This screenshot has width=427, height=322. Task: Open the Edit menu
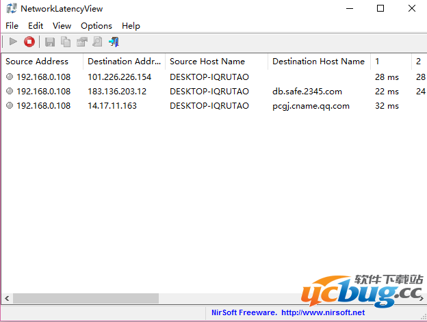click(x=36, y=26)
